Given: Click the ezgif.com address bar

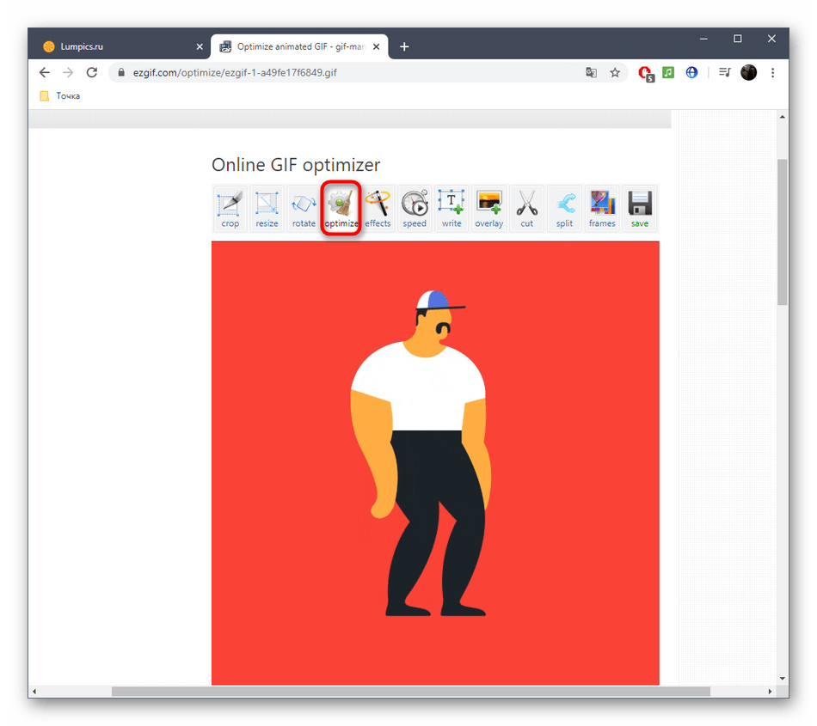Looking at the screenshot, I should (x=344, y=72).
